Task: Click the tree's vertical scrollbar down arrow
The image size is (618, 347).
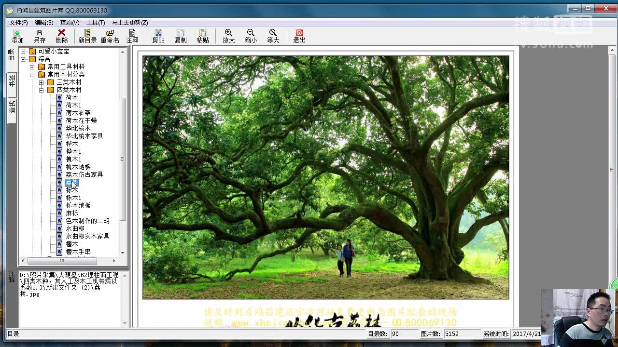Action: point(123,252)
